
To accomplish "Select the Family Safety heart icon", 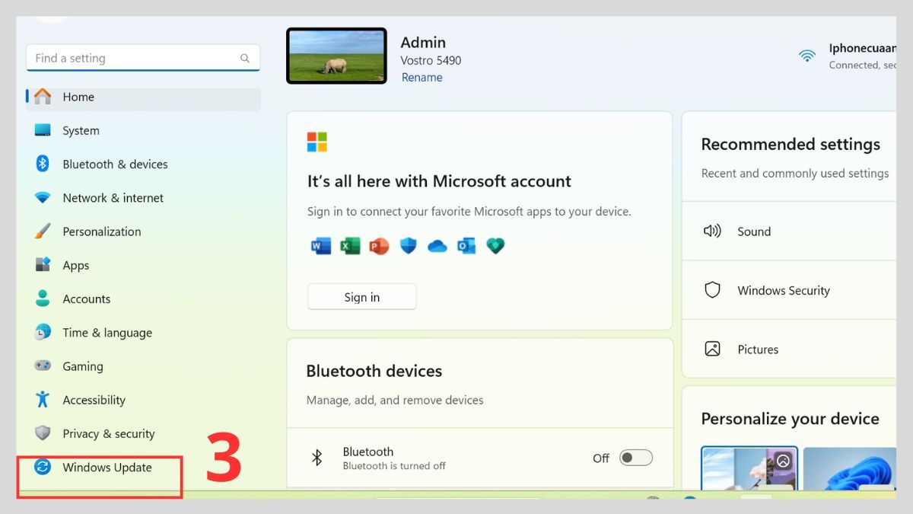I will 495,245.
